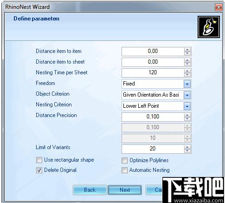This screenshot has height=203, width=225.
Task: Turn on Automatic Nesting
Action: (x=124, y=170)
